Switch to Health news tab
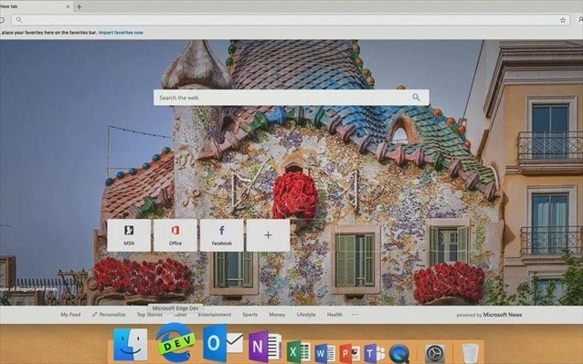The width and height of the screenshot is (583, 364). (x=334, y=315)
